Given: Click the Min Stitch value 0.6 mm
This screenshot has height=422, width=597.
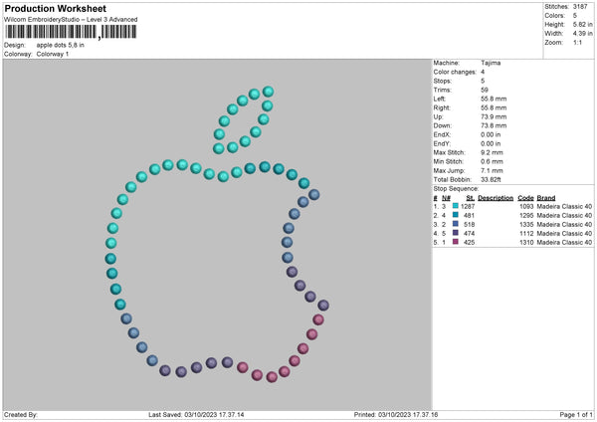Looking at the screenshot, I should pos(492,161).
